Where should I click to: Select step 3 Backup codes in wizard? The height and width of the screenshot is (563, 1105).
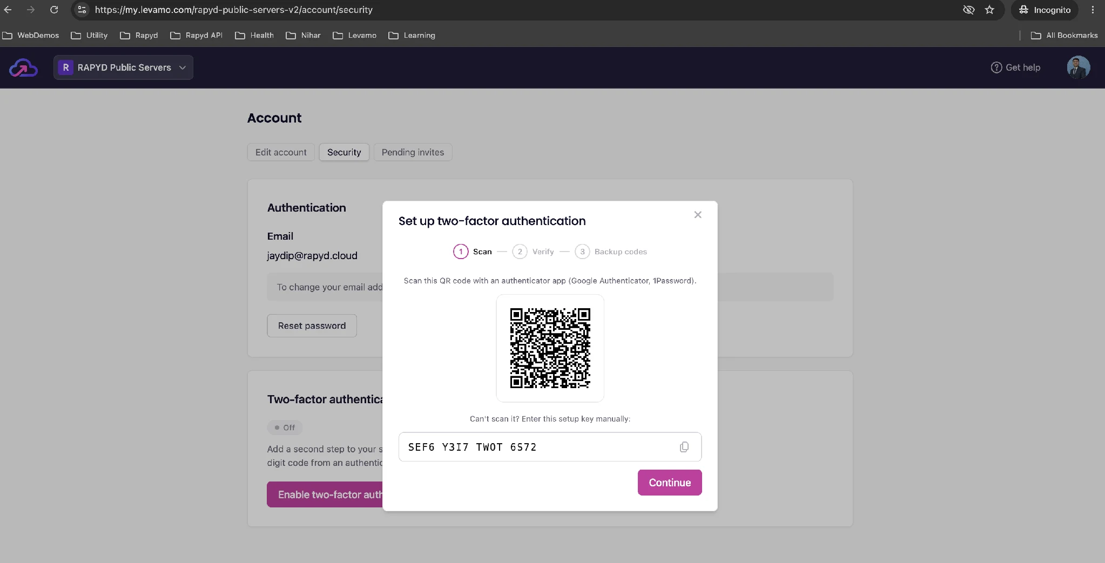pos(611,252)
